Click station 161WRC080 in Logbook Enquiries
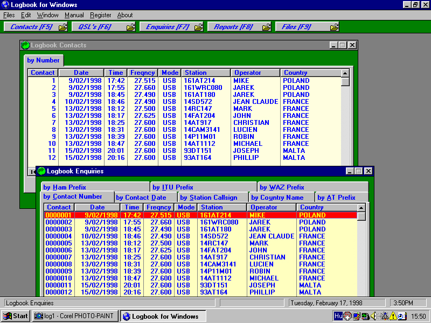Screen dimensions: 431x323 [219, 222]
